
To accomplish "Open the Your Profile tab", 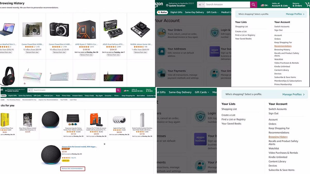I will click(x=64, y=100).
